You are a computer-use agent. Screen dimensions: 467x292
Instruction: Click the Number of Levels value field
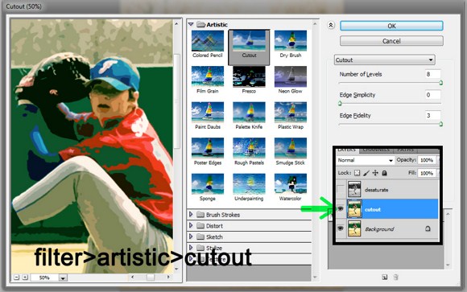tap(432, 74)
